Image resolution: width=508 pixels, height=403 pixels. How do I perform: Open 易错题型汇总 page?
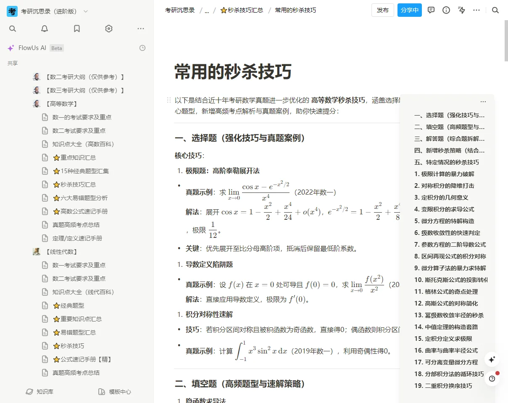(74, 332)
